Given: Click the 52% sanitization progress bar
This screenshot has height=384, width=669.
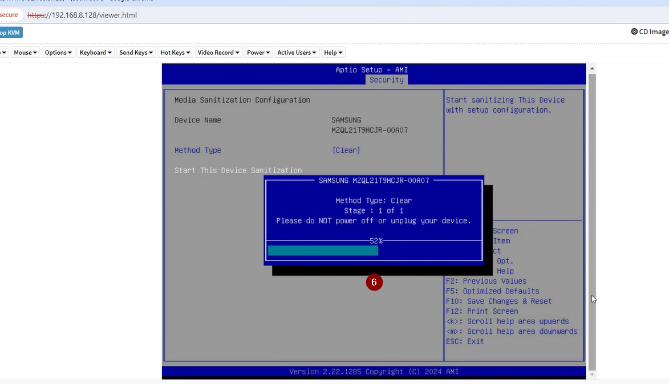Looking at the screenshot, I should pos(374,251).
